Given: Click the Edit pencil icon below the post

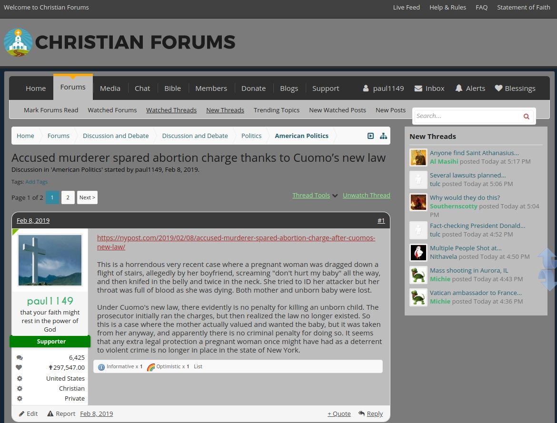Looking at the screenshot, I should coord(20,413).
